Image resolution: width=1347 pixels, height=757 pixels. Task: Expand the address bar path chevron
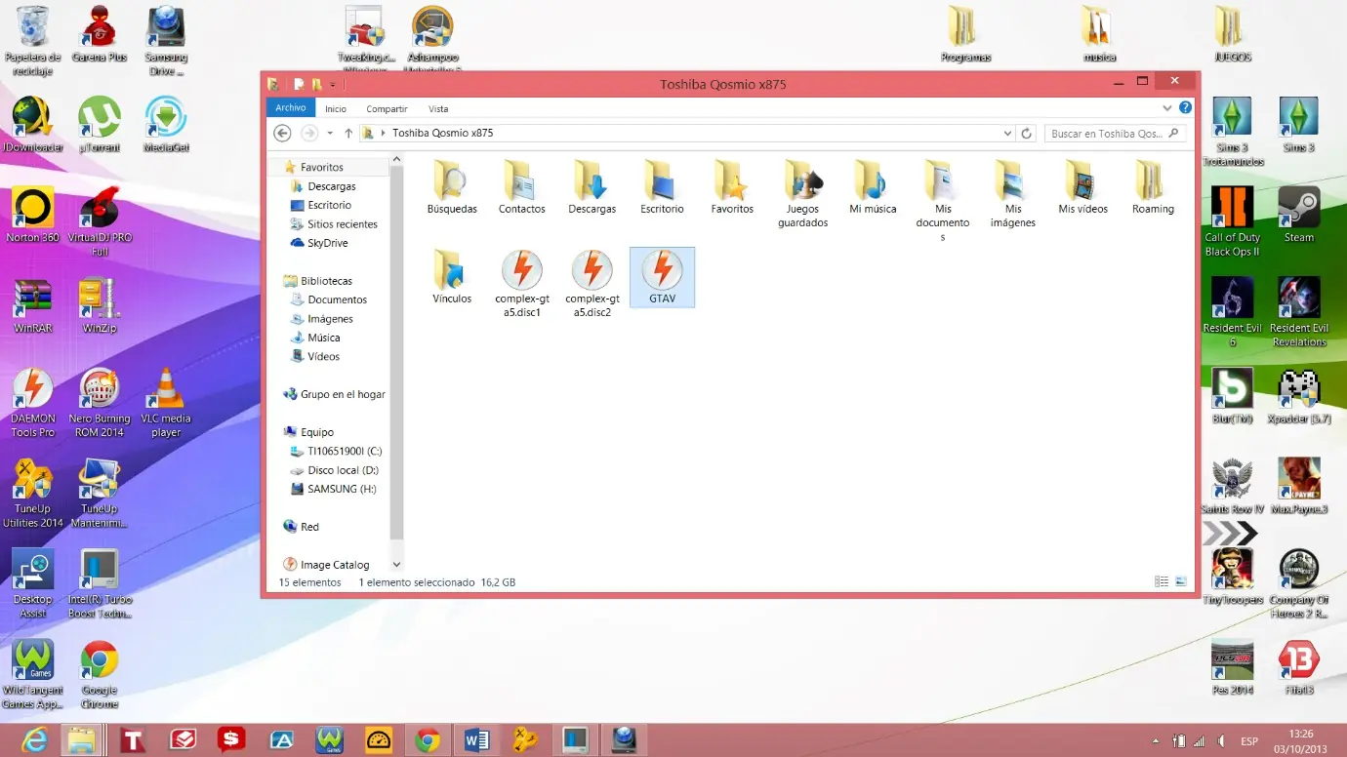384,133
